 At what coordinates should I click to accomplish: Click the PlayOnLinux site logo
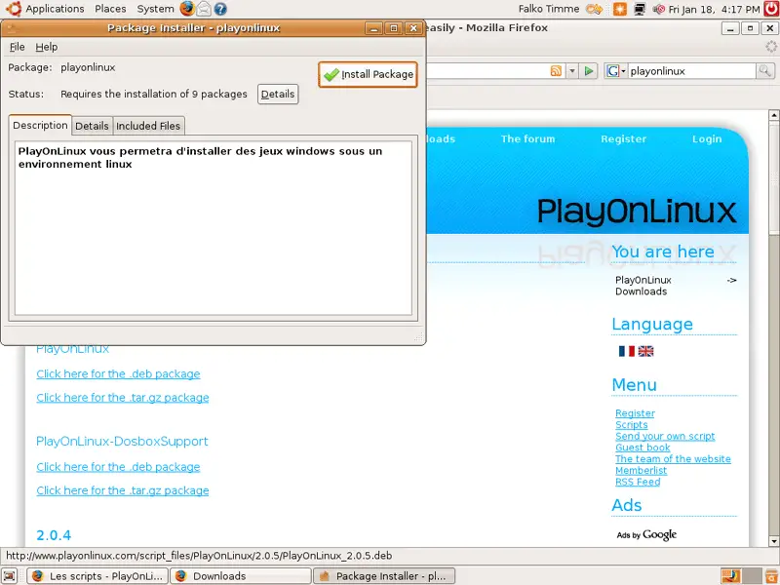(637, 211)
